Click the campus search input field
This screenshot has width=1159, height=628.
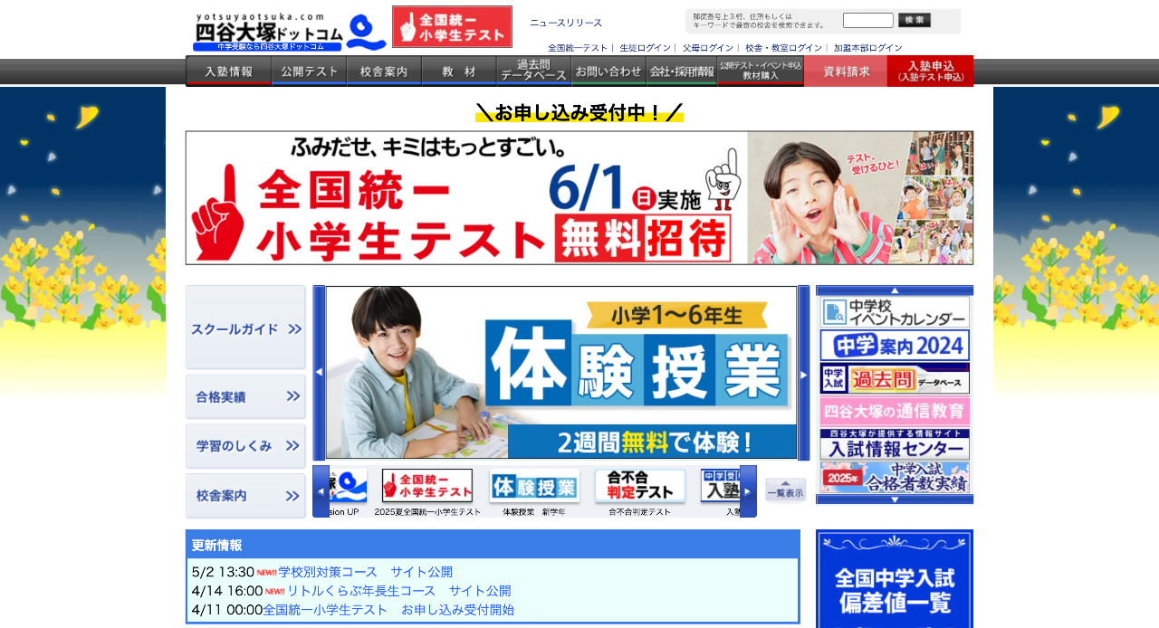(867, 19)
